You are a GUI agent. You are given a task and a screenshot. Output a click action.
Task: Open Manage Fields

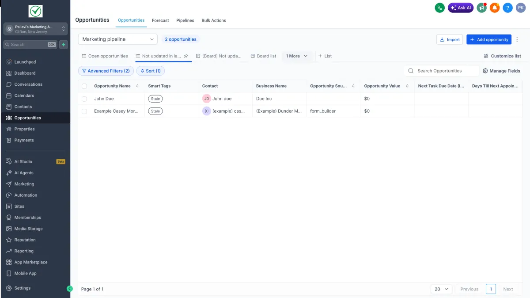[x=501, y=71]
